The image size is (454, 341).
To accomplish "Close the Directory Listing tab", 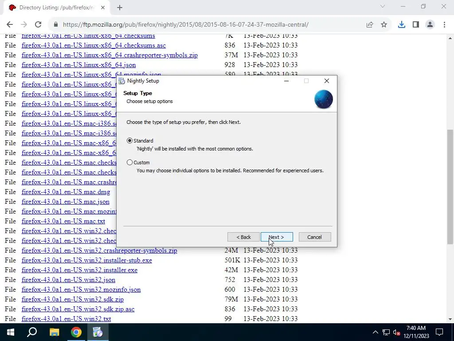I will coord(103,8).
